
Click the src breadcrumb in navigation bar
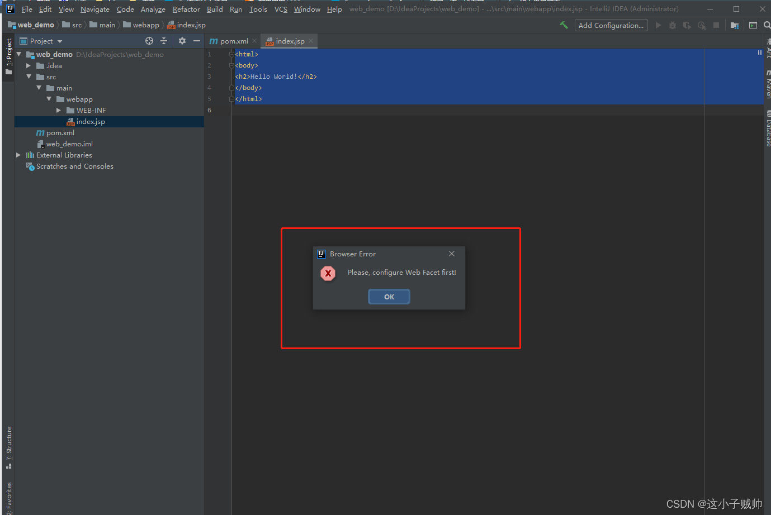72,25
